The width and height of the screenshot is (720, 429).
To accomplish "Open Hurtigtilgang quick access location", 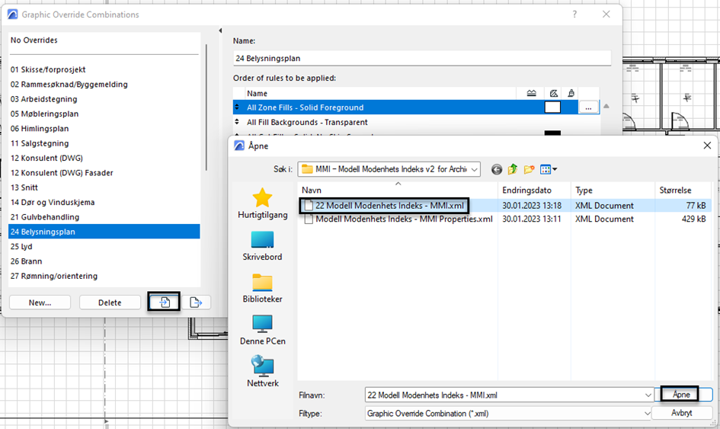I will [262, 203].
